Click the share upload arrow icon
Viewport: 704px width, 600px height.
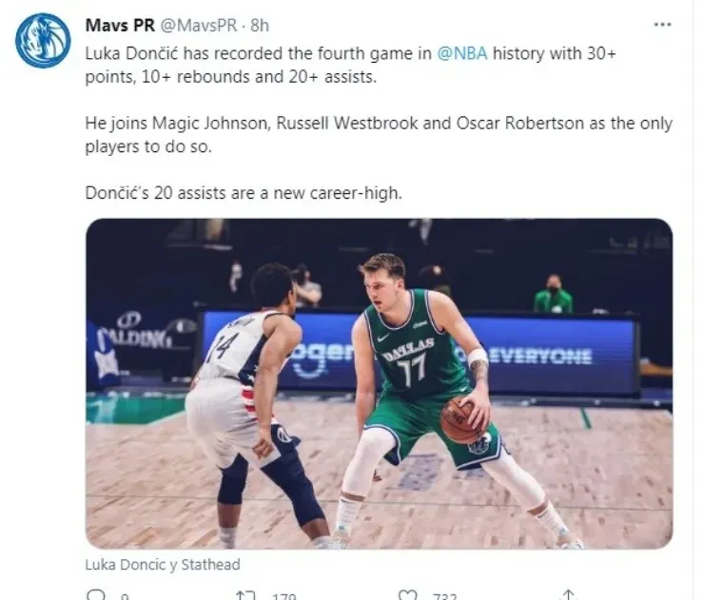click(569, 595)
